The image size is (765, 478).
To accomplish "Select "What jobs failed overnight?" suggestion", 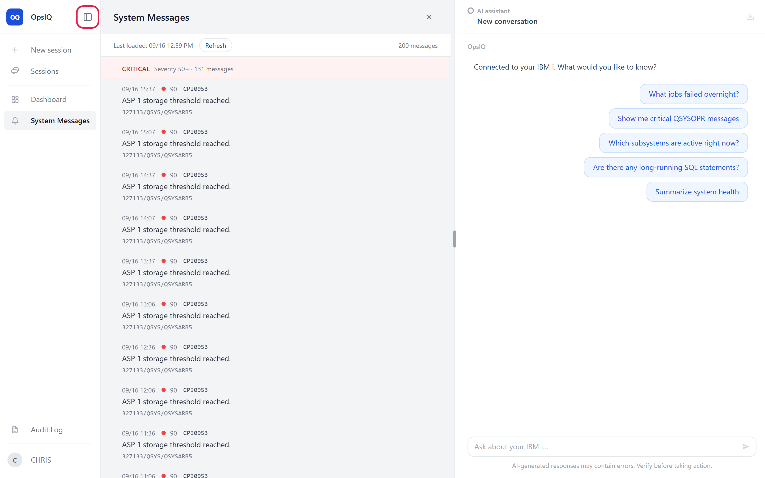I will [x=694, y=94].
